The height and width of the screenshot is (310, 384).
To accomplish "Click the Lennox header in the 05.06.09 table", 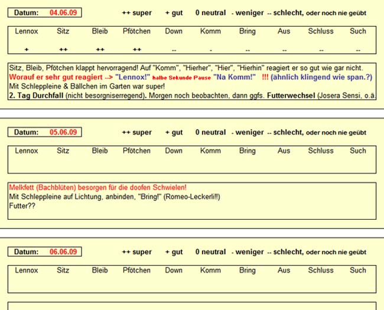I will pyautogui.click(x=27, y=151).
